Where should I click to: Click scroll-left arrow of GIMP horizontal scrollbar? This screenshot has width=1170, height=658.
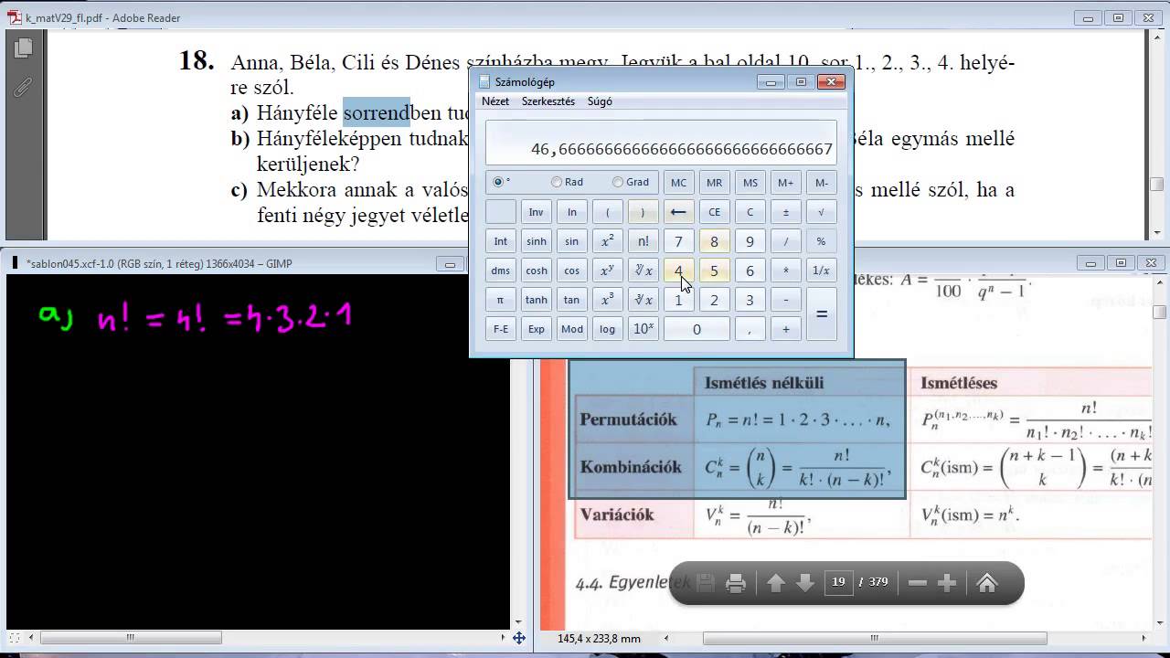[x=29, y=638]
